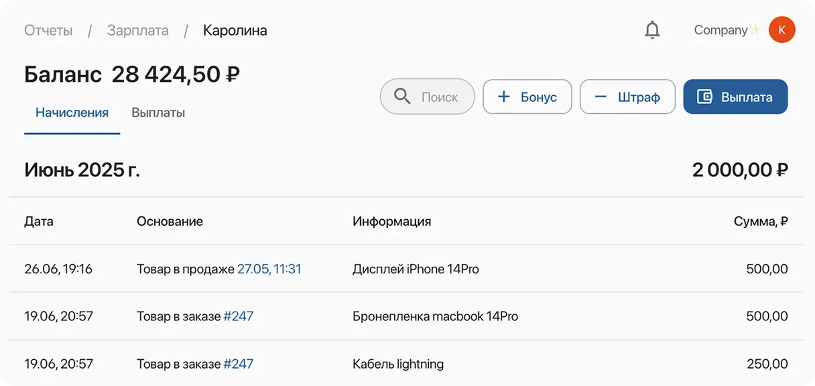Navigate to Зарплата in the breadcrumb
This screenshot has width=815, height=386.
(x=137, y=29)
